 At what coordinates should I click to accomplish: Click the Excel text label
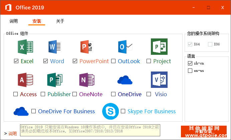(x=27, y=61)
